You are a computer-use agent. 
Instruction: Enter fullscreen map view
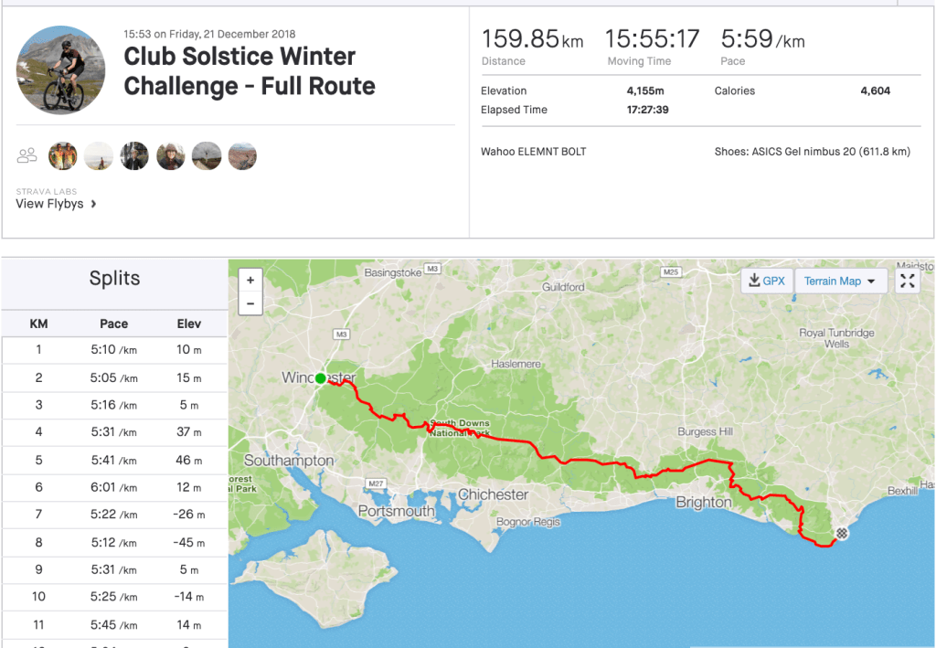tap(907, 281)
